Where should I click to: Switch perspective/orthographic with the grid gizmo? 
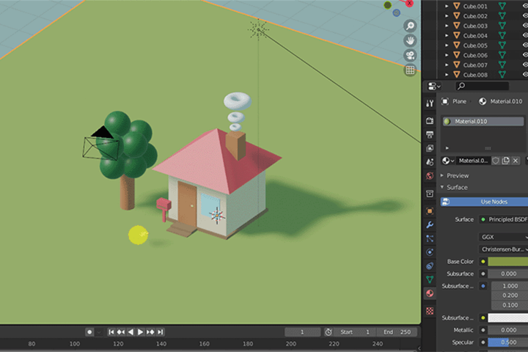point(410,70)
